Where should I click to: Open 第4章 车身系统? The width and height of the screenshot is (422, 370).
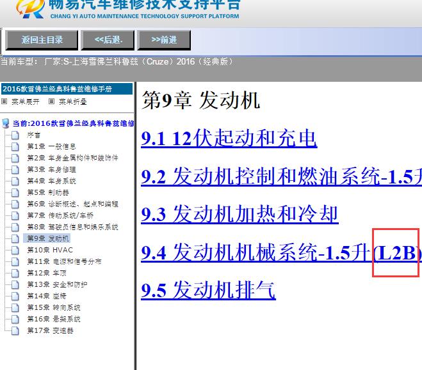click(x=51, y=181)
